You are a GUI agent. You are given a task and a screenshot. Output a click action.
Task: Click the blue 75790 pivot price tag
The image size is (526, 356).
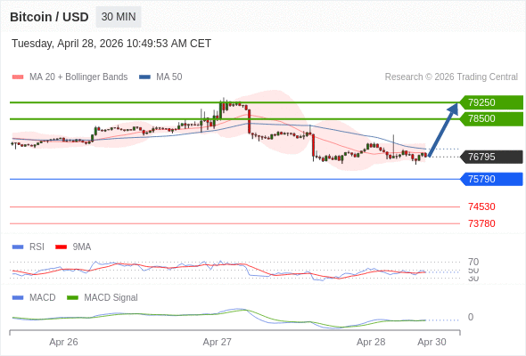coord(491,179)
